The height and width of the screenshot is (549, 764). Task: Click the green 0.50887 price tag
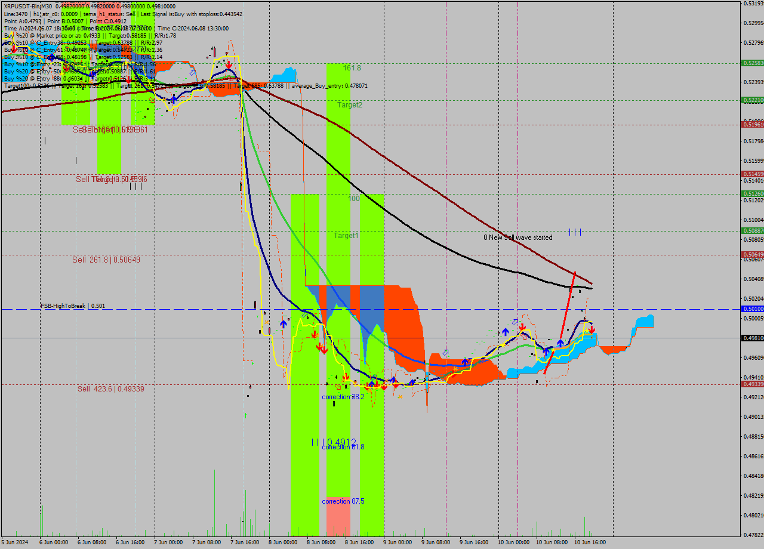pos(752,230)
